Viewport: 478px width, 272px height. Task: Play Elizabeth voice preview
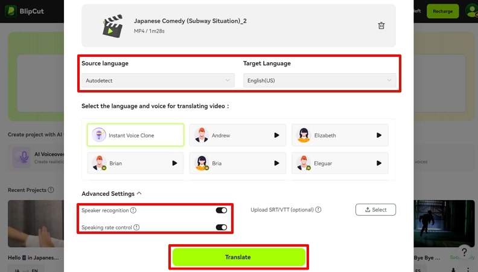point(379,135)
